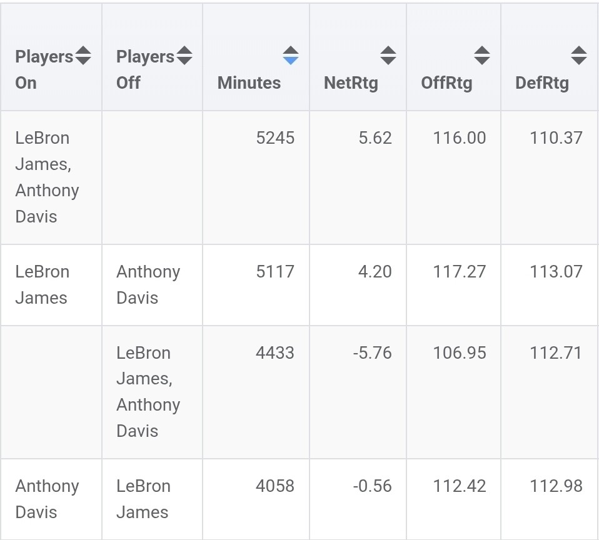599x540 pixels.
Task: Sort by DefRtg using its arrows
Action: coord(578,56)
